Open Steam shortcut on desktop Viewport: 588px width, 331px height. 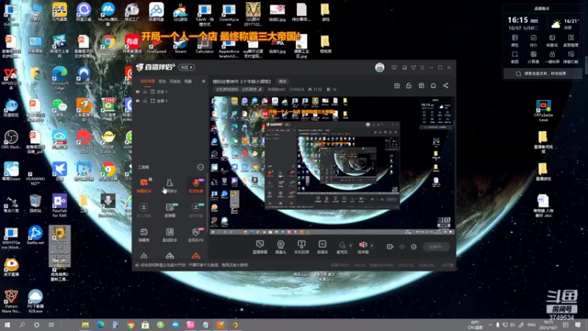tap(180, 44)
